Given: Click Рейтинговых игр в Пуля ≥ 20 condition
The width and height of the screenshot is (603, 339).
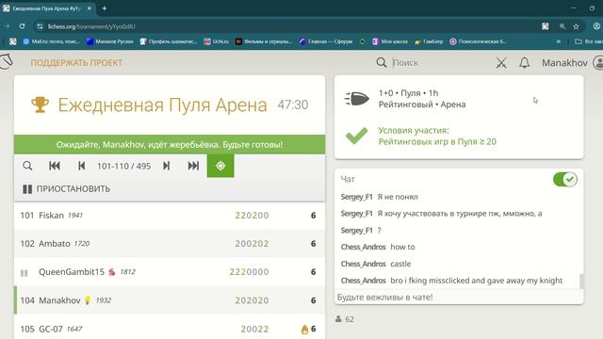Looking at the screenshot, I should click(437, 142).
